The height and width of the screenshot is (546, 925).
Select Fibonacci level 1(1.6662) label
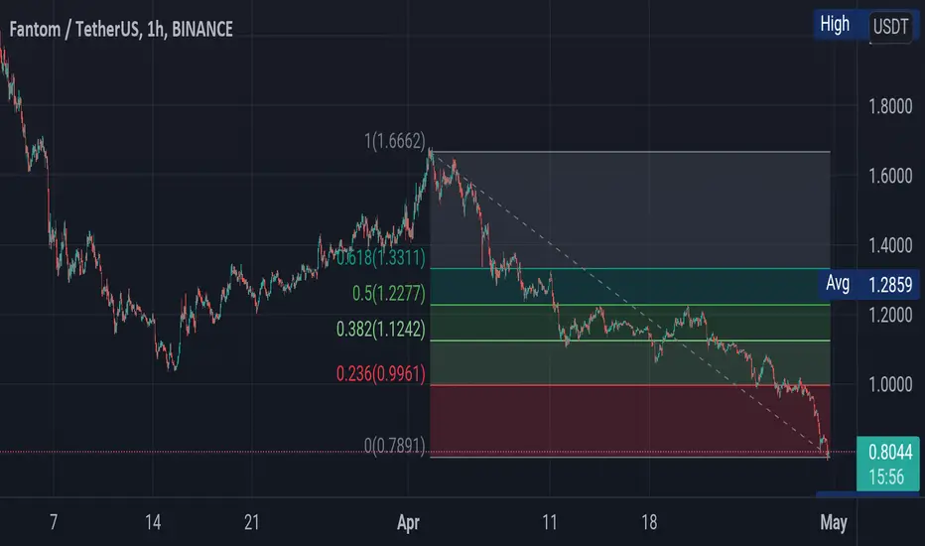(x=395, y=141)
